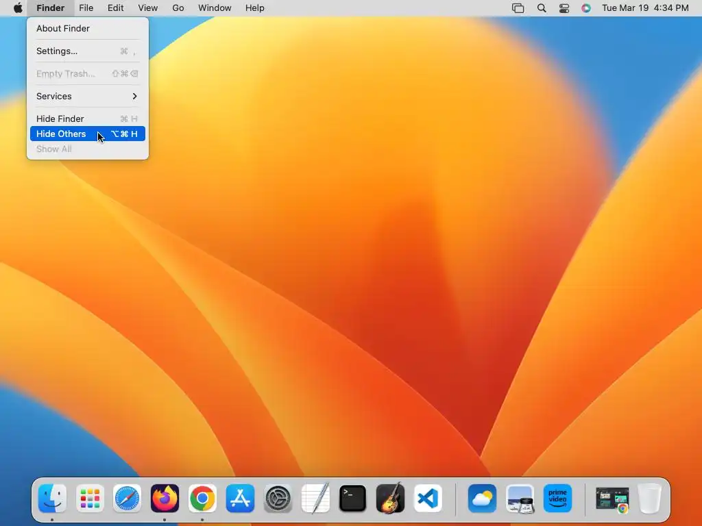This screenshot has height=526, width=702.
Task: Launch Preview from the Dock
Action: click(x=520, y=499)
